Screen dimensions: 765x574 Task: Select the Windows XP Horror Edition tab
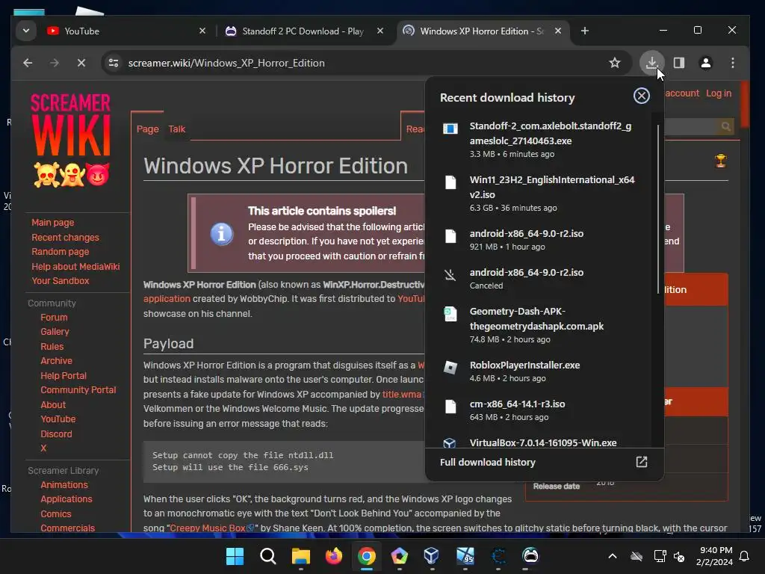tap(483, 31)
